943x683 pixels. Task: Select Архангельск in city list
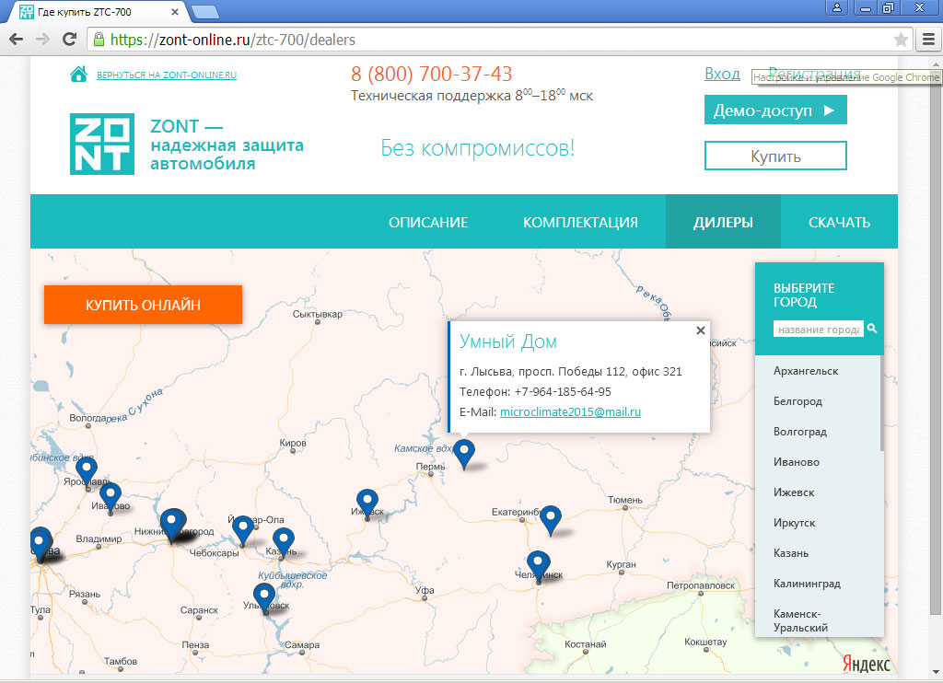(806, 371)
